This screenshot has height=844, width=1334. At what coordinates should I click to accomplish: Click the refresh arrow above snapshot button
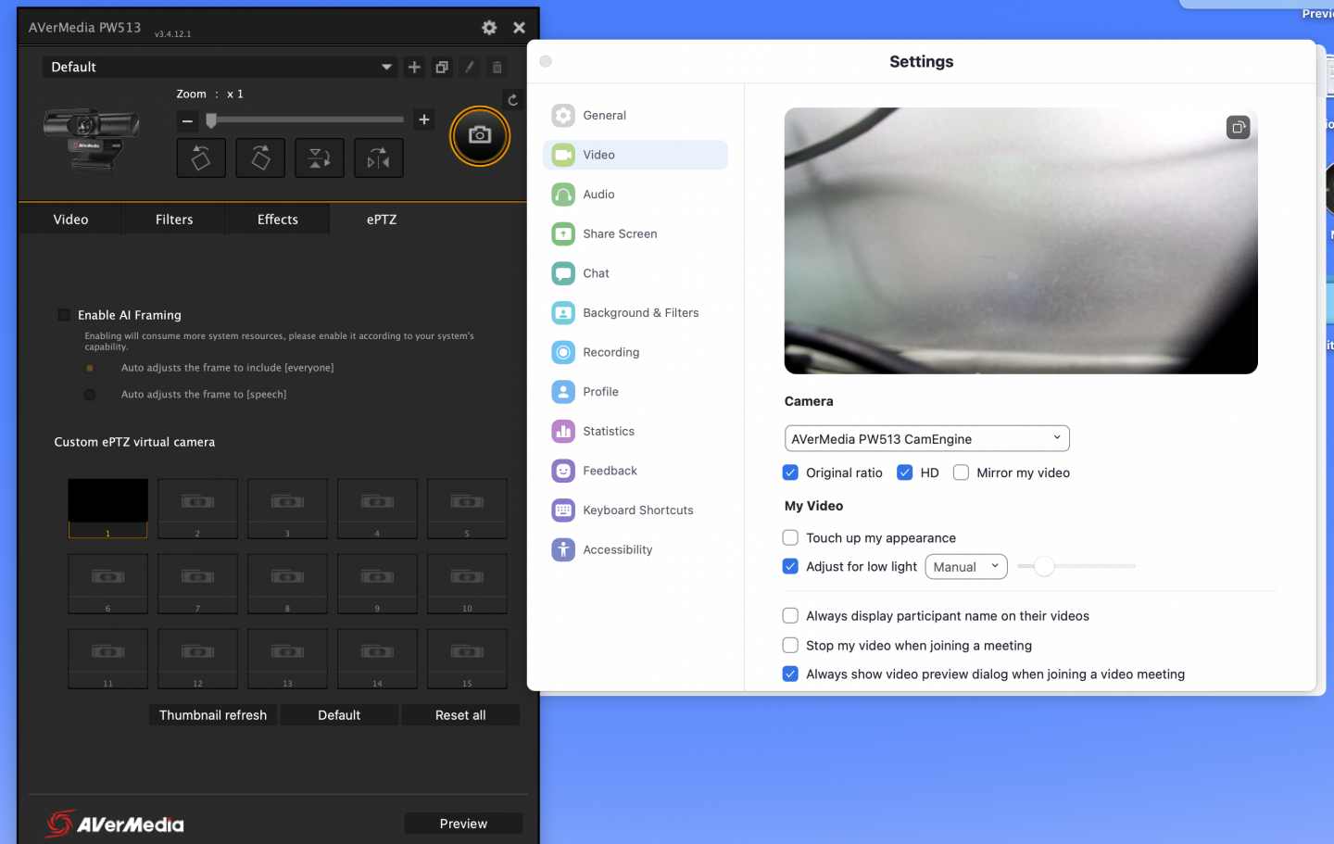[512, 100]
